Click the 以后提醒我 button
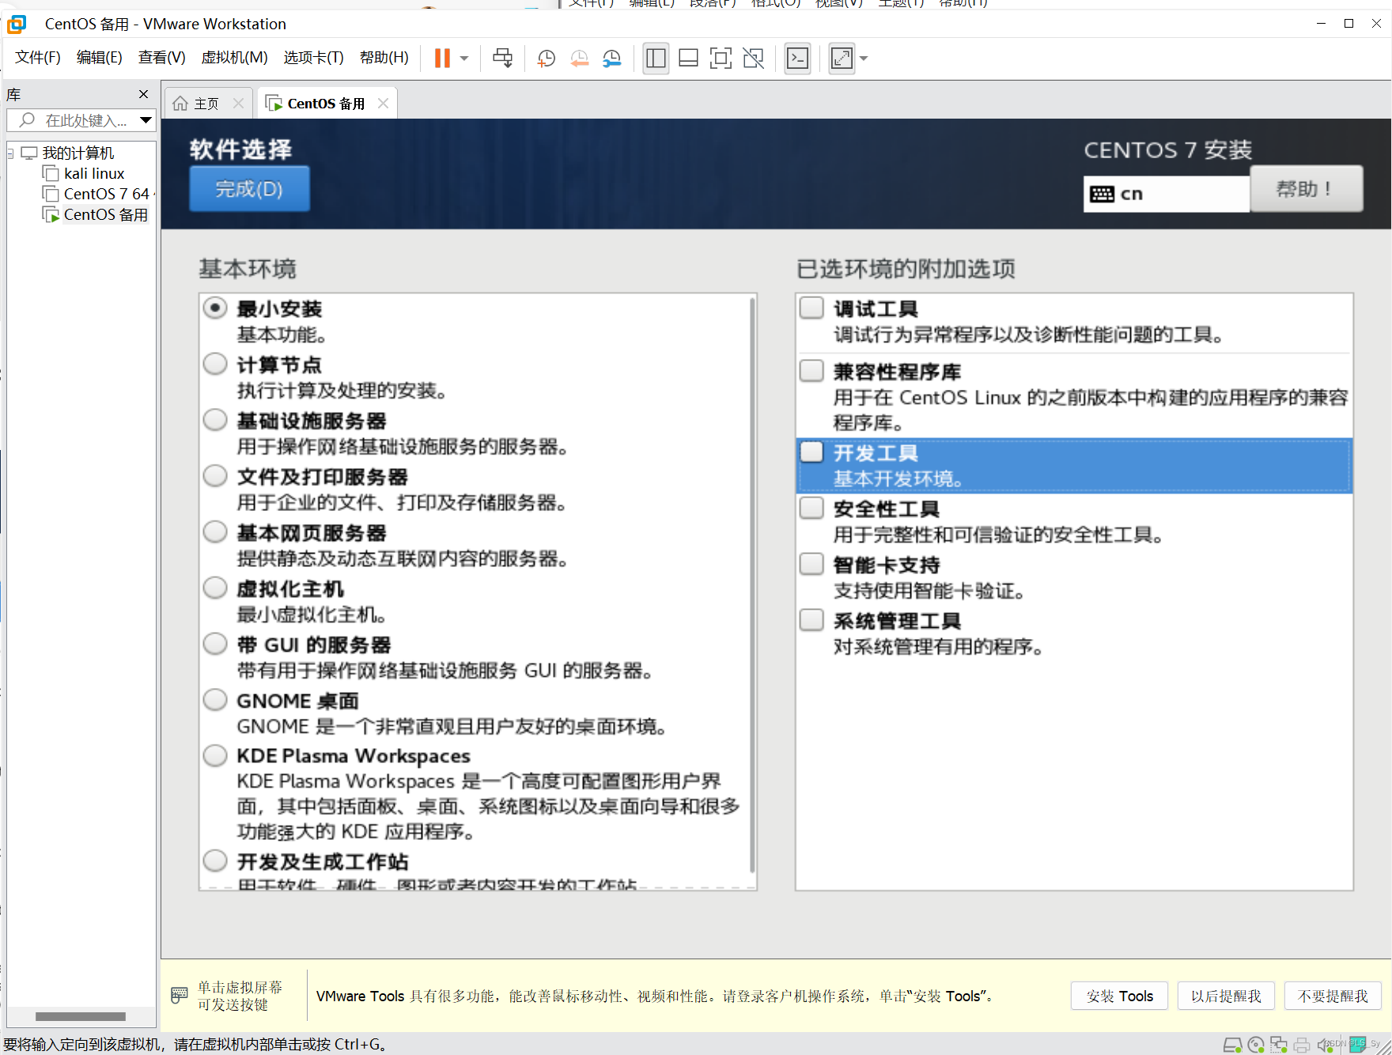 tap(1226, 996)
